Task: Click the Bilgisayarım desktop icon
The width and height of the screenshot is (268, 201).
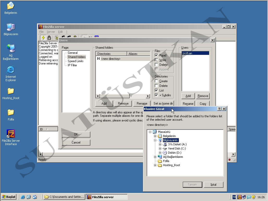Action: [11, 27]
